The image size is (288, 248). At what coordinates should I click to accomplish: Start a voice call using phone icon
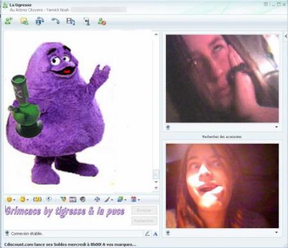click(x=56, y=21)
